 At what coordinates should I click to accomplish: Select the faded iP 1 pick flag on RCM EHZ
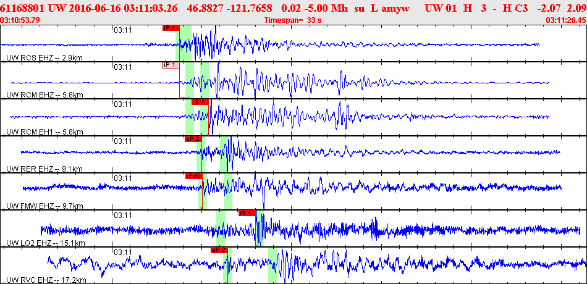[x=171, y=65]
